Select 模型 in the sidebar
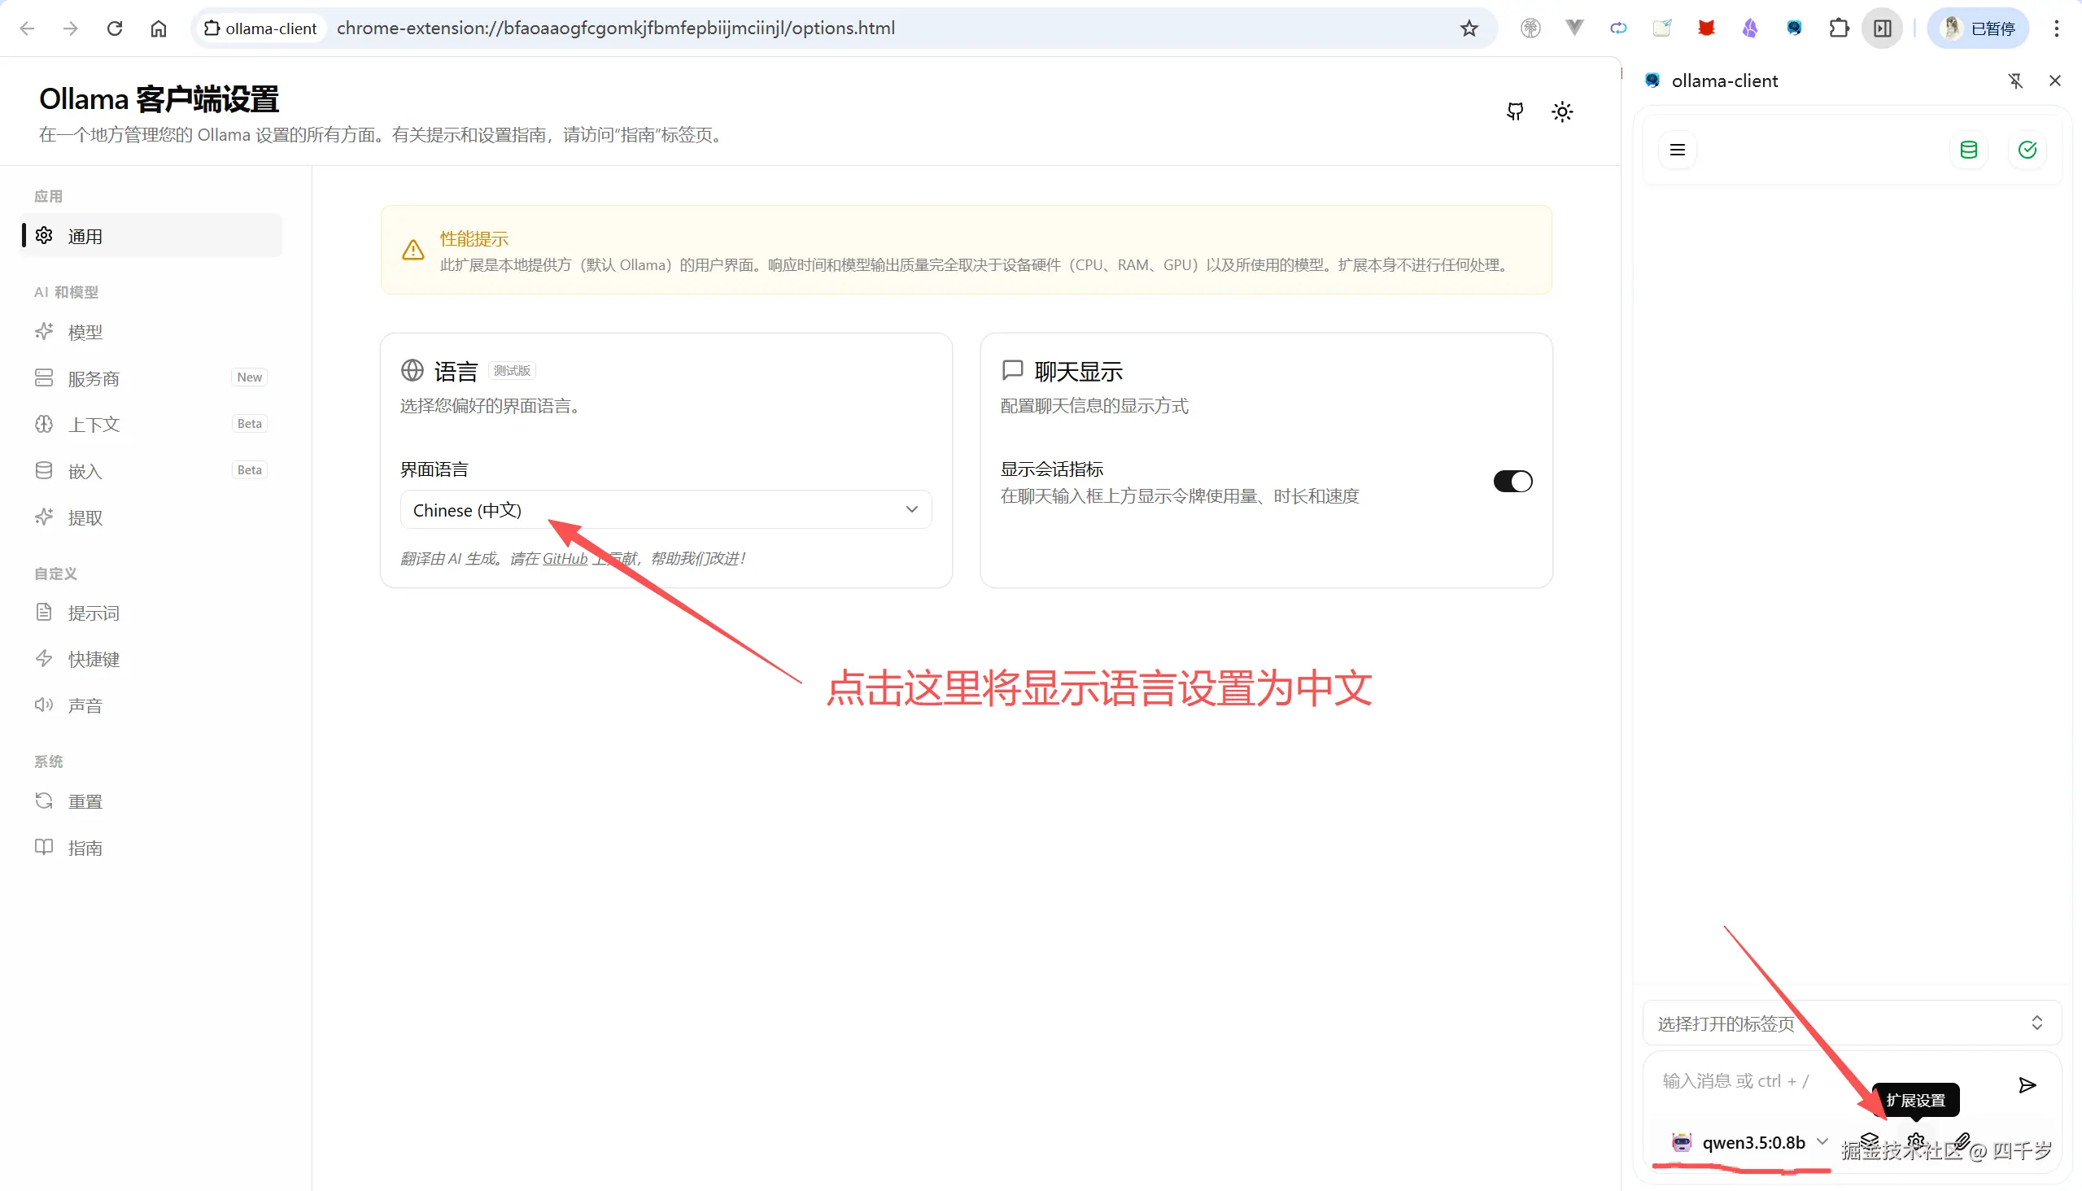This screenshot has width=2082, height=1191. 85,331
